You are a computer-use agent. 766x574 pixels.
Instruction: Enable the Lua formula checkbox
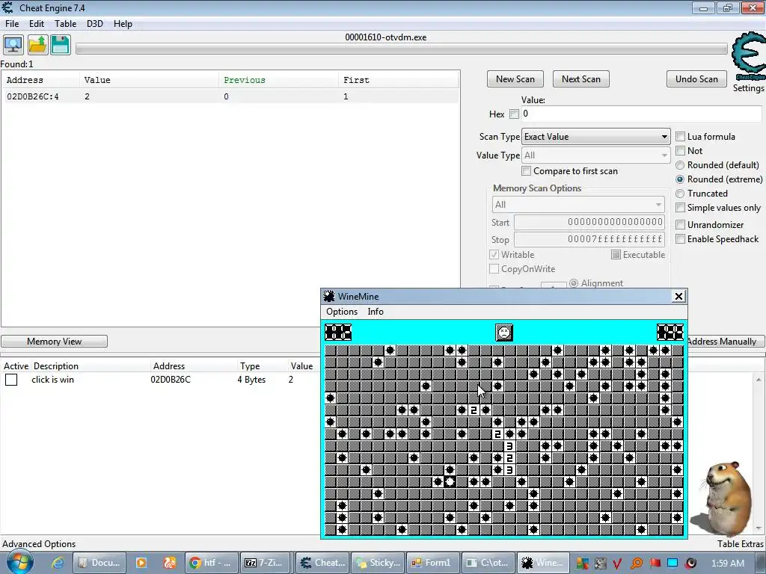coord(680,136)
